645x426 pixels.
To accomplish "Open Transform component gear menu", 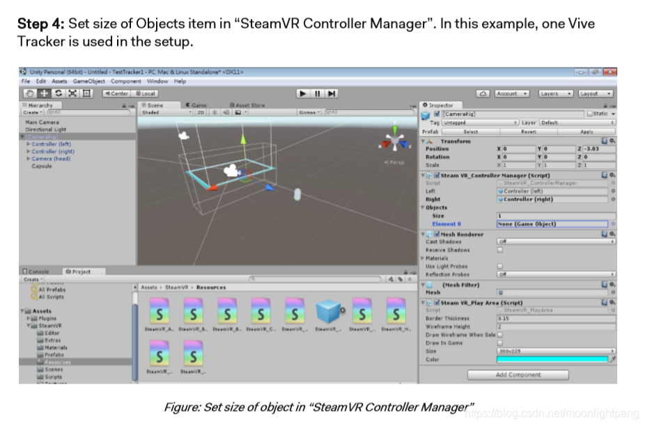I will coord(612,141).
